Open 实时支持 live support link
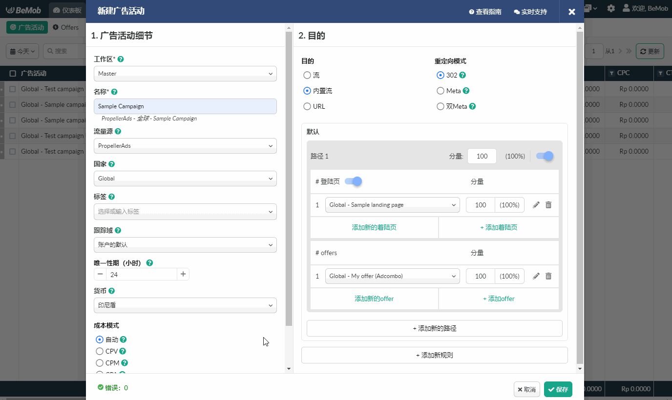 530,12
